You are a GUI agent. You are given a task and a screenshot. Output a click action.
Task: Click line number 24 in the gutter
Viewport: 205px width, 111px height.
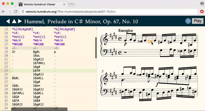[x=6, y=71]
